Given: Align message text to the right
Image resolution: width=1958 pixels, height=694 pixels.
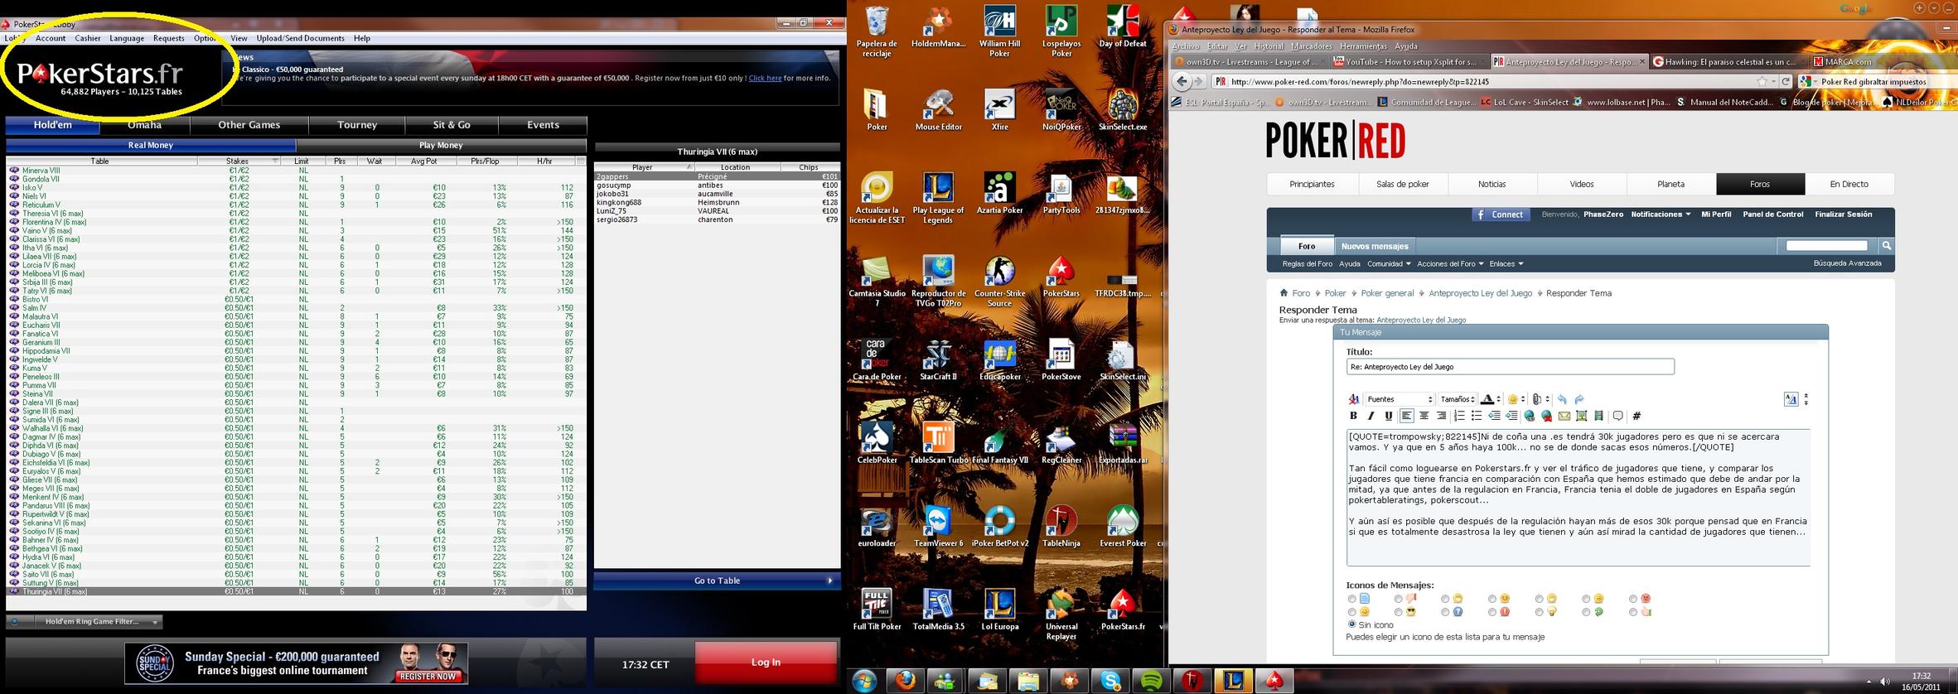Looking at the screenshot, I should 1441,416.
